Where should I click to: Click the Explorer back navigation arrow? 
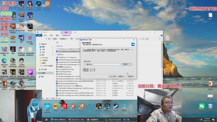coord(38,39)
